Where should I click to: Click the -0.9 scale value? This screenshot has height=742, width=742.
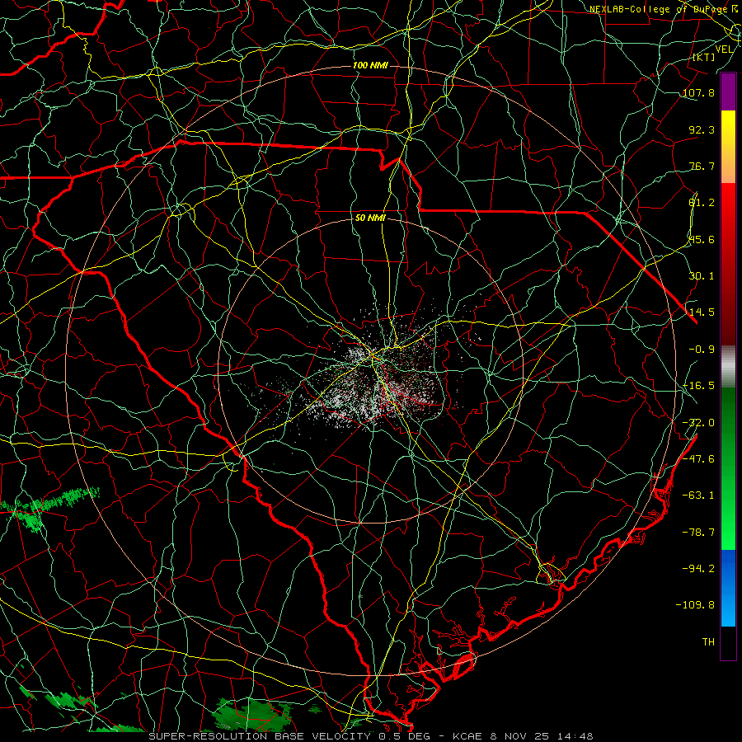pos(702,350)
